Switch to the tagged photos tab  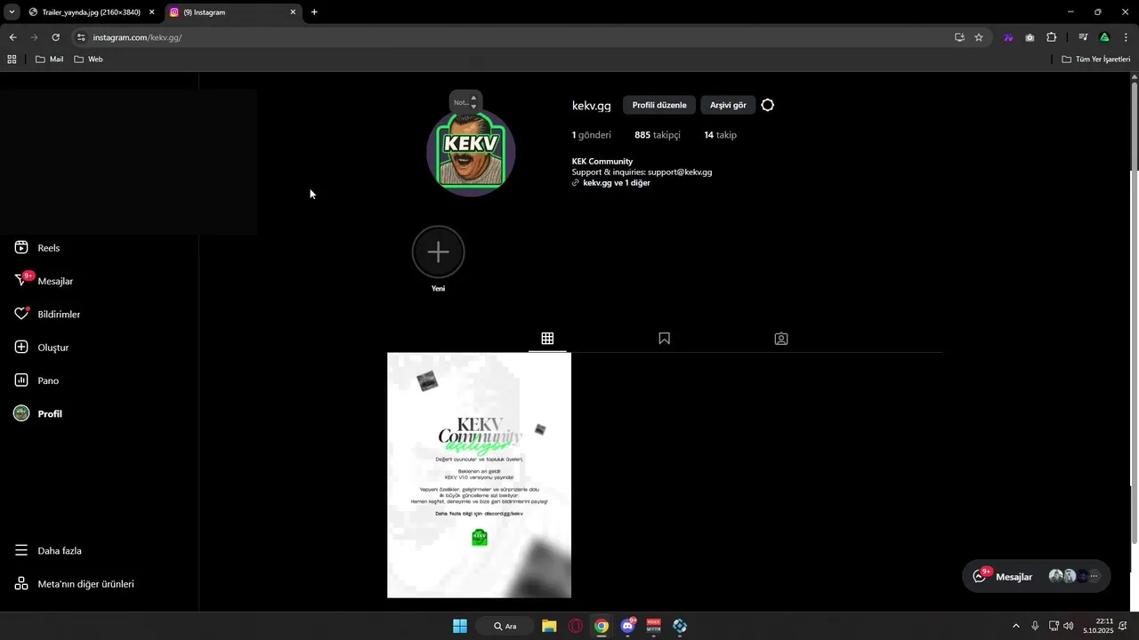[781, 339]
